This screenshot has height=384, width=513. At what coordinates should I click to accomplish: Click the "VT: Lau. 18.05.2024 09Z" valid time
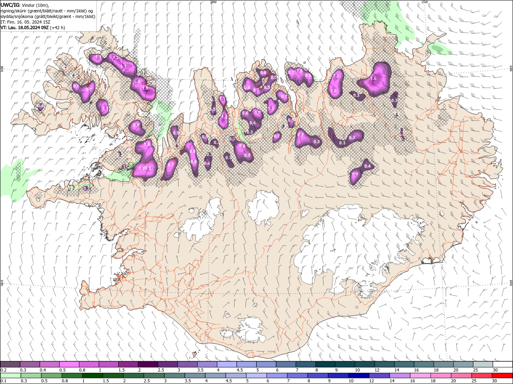pyautogui.click(x=24, y=28)
